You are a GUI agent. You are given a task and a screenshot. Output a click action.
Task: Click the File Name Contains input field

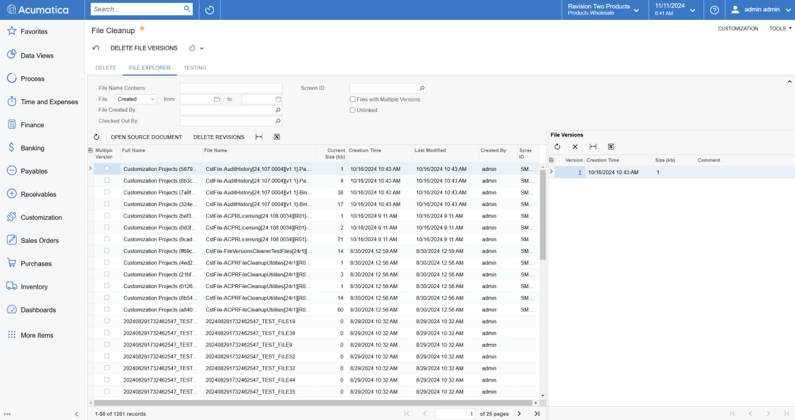point(231,88)
